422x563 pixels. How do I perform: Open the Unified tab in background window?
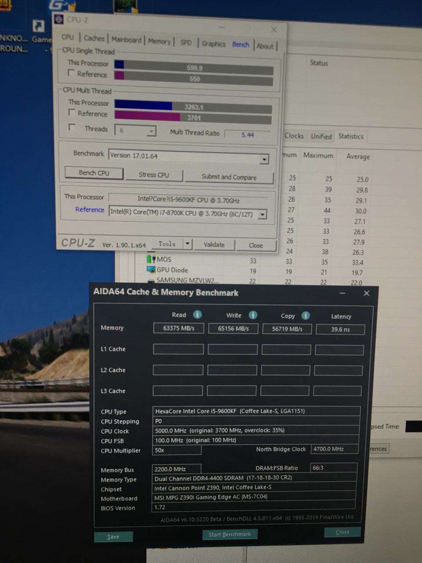click(321, 136)
